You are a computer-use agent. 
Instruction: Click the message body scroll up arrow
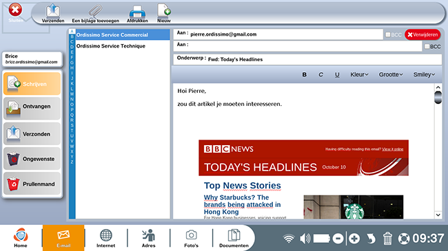(438, 87)
